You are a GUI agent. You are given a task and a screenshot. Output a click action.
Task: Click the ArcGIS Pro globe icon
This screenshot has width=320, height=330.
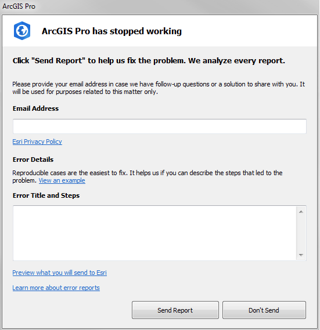click(x=22, y=31)
